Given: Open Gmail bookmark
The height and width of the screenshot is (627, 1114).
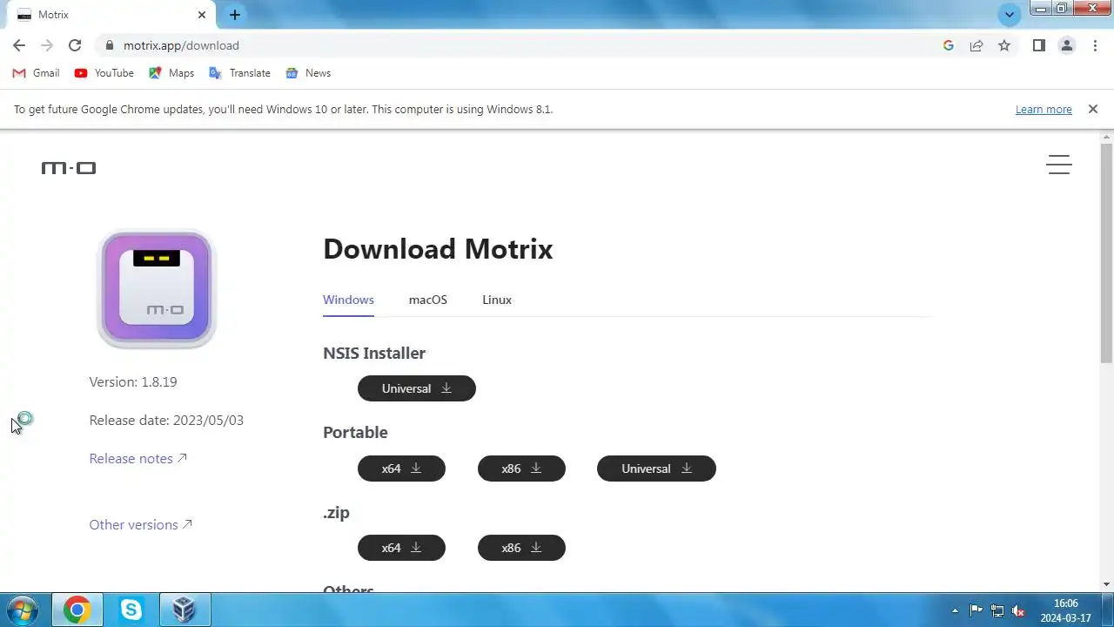Looking at the screenshot, I should (36, 73).
